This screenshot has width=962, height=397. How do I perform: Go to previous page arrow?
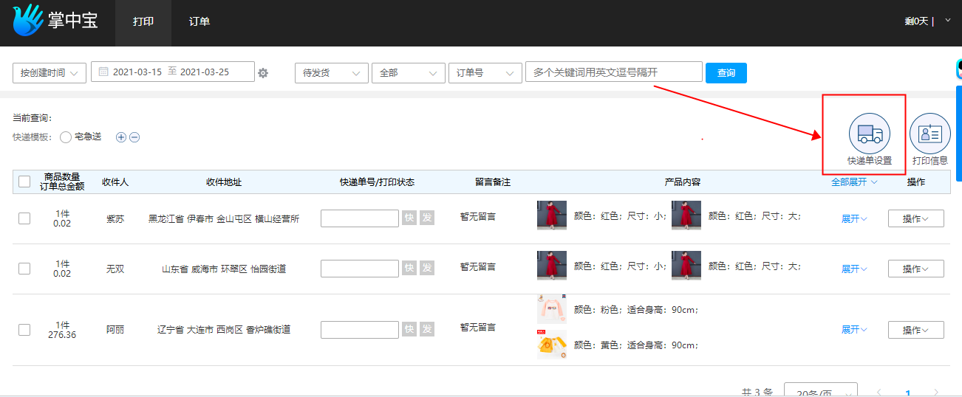879,393
